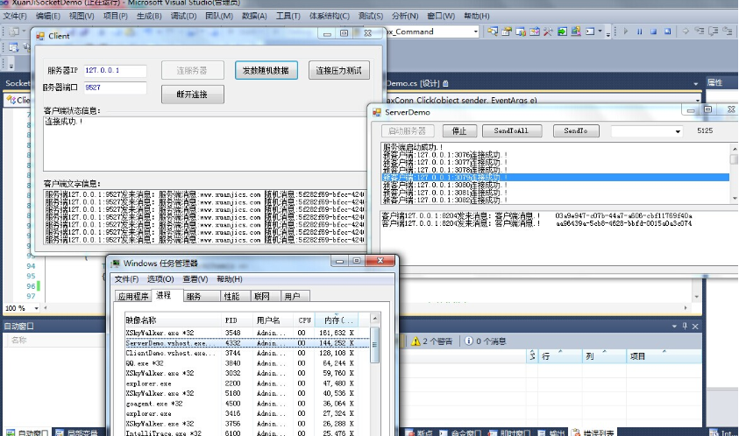Click Task Manager process list scrollbar thumb
The image size is (739, 436).
pyautogui.click(x=374, y=345)
